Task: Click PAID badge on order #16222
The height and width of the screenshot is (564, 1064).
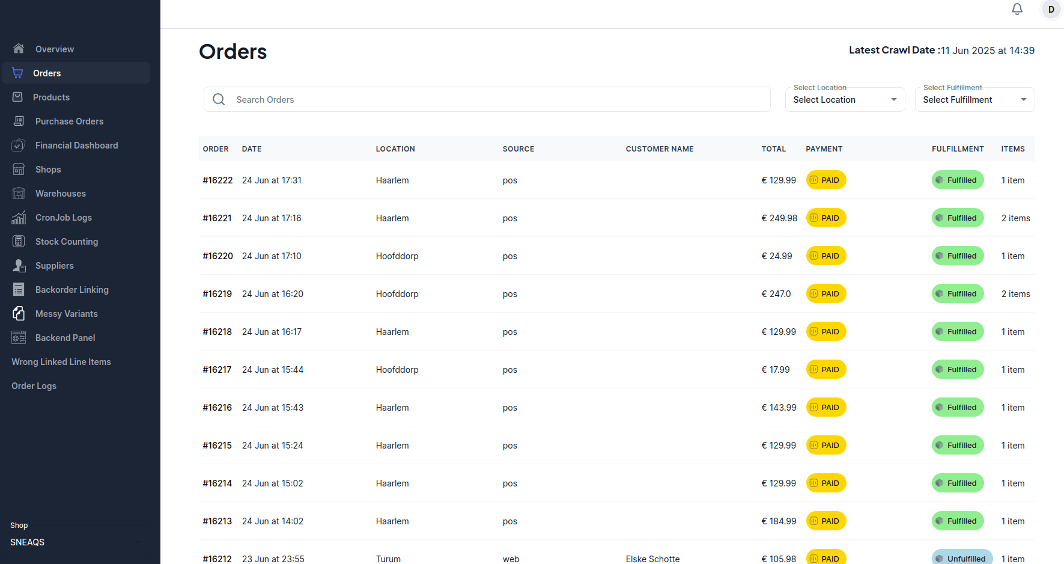Action: [x=826, y=180]
